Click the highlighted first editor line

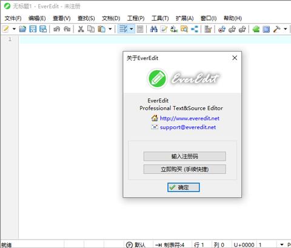[x=155, y=39]
